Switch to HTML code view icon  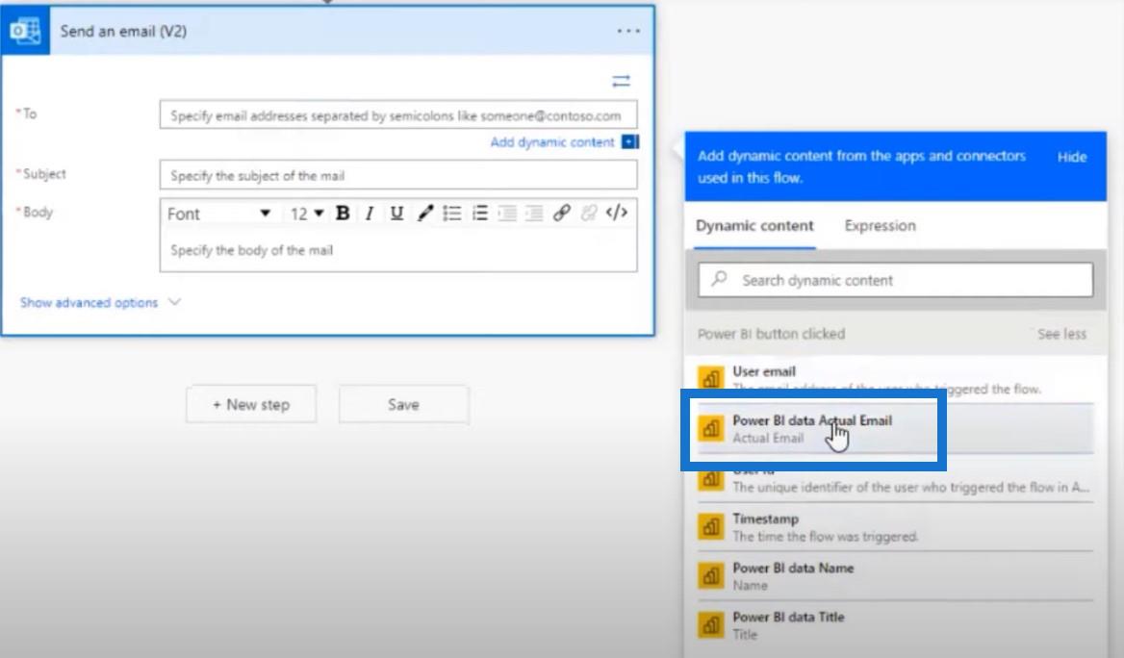pos(617,213)
